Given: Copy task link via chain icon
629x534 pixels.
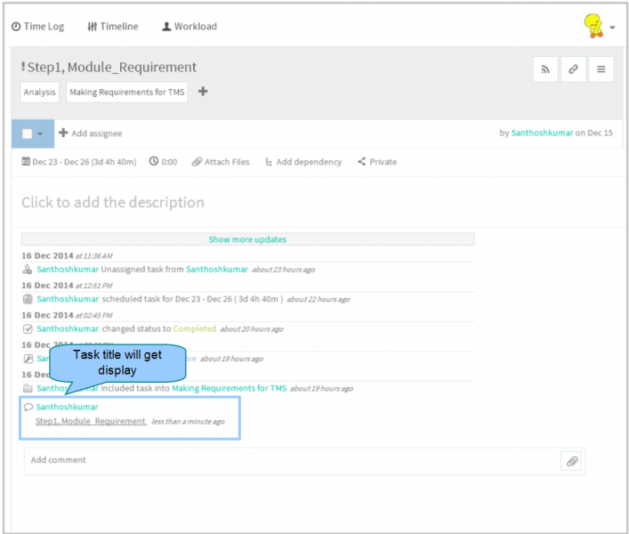Looking at the screenshot, I should click(573, 69).
